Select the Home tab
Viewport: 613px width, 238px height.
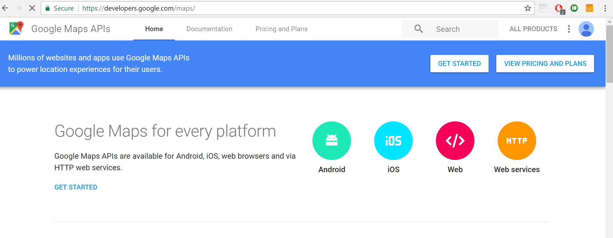[x=154, y=29]
